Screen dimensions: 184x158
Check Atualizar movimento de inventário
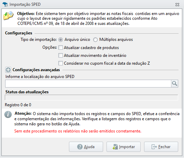[x=60, y=56]
